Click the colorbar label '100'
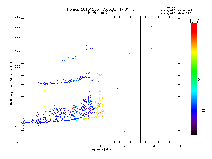The height and width of the screenshot is (159, 212). coord(201,49)
